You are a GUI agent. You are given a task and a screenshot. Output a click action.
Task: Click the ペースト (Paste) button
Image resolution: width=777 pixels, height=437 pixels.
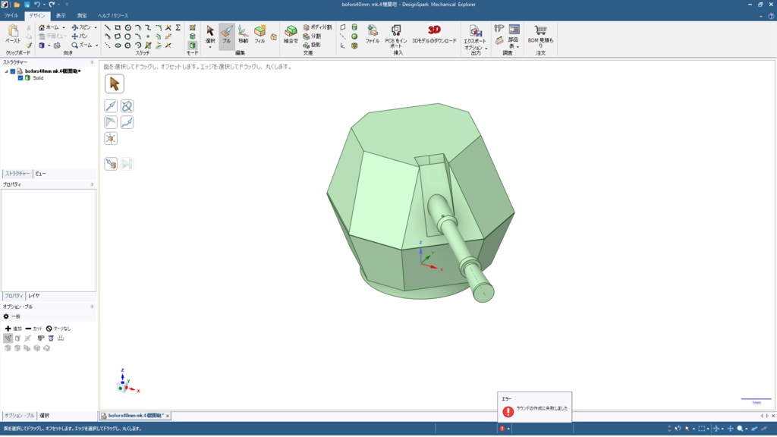point(13,35)
